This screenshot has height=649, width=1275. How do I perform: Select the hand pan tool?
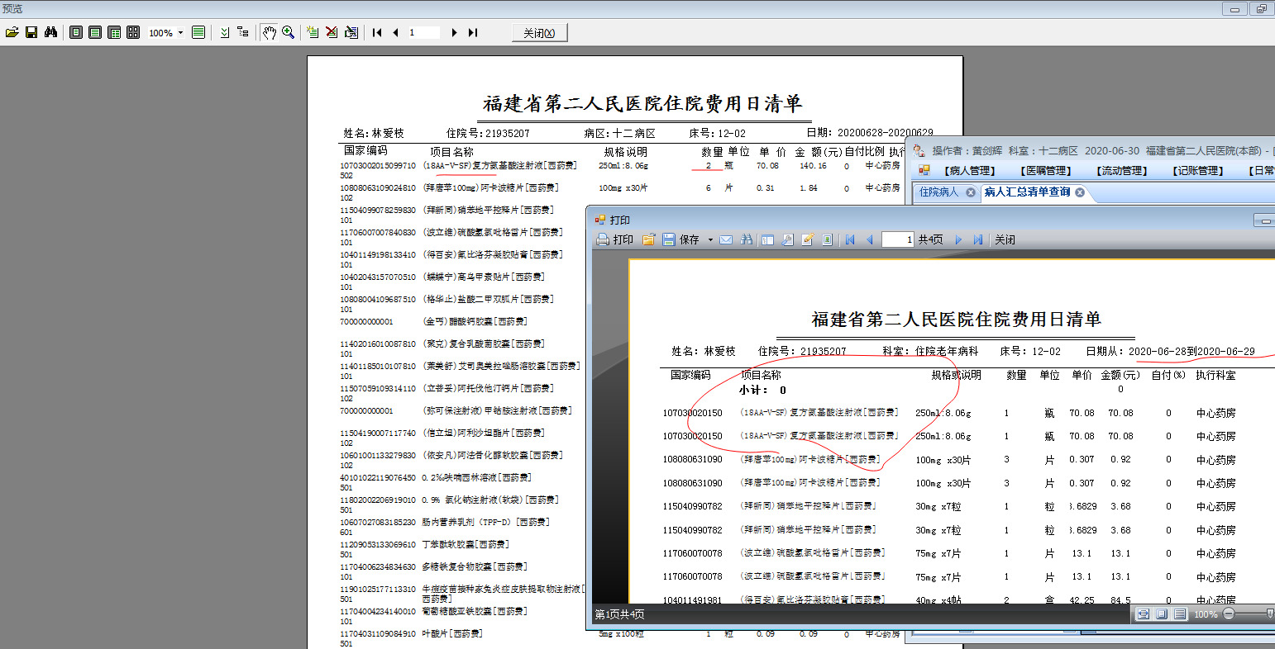[x=269, y=32]
